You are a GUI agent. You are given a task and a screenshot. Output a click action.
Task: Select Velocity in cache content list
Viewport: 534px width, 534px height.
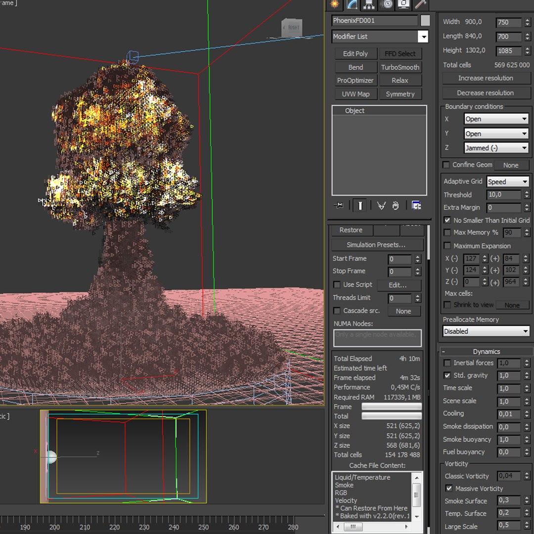(346, 500)
